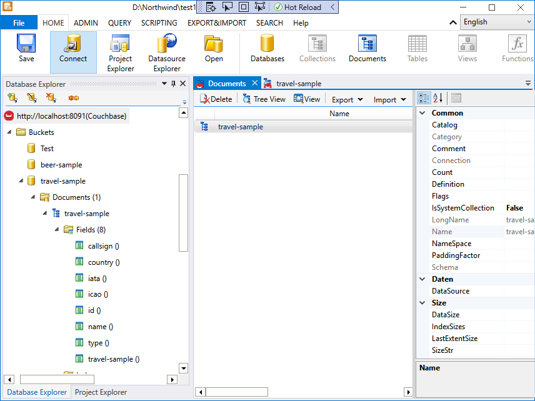Switch to the ADMIN ribbon tab

tap(85, 22)
